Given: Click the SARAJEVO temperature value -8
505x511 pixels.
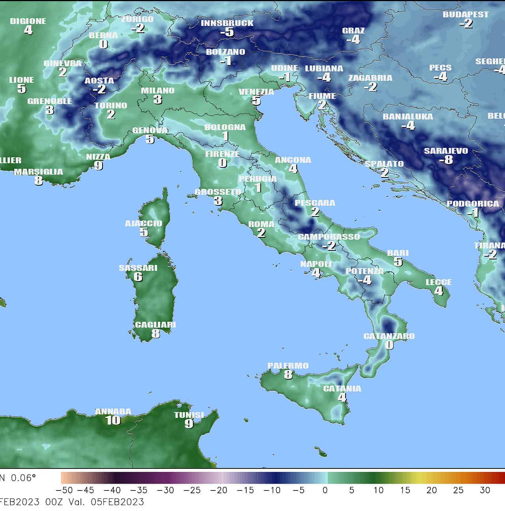Looking at the screenshot, I should coord(446,160).
